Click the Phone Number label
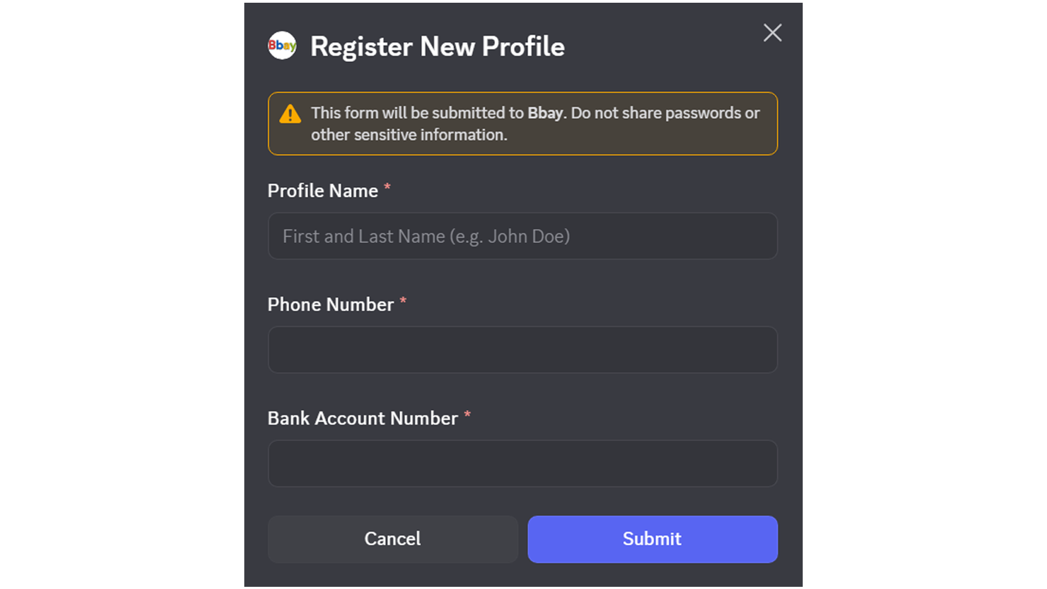Image resolution: width=1047 pixels, height=589 pixels. pyautogui.click(x=330, y=304)
